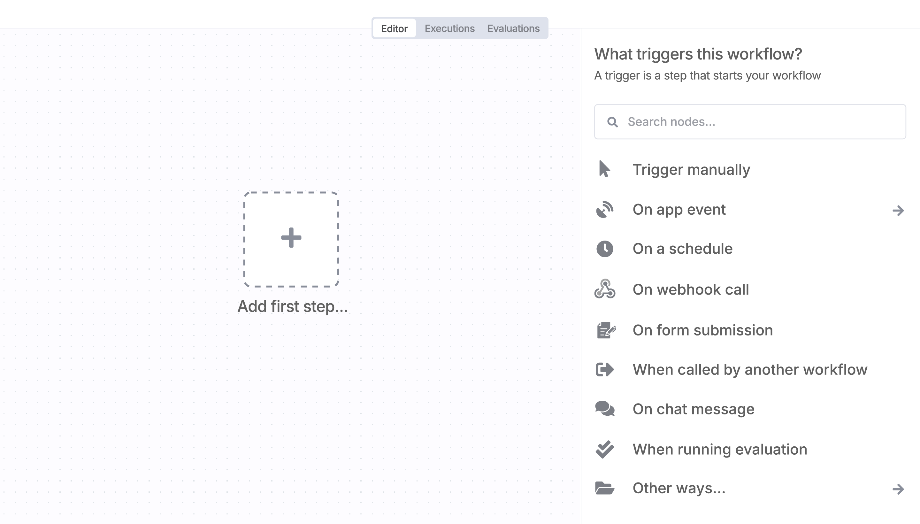This screenshot has width=920, height=524.
Task: Click the arrow-exit icon for called by another workflow
Action: click(x=604, y=370)
